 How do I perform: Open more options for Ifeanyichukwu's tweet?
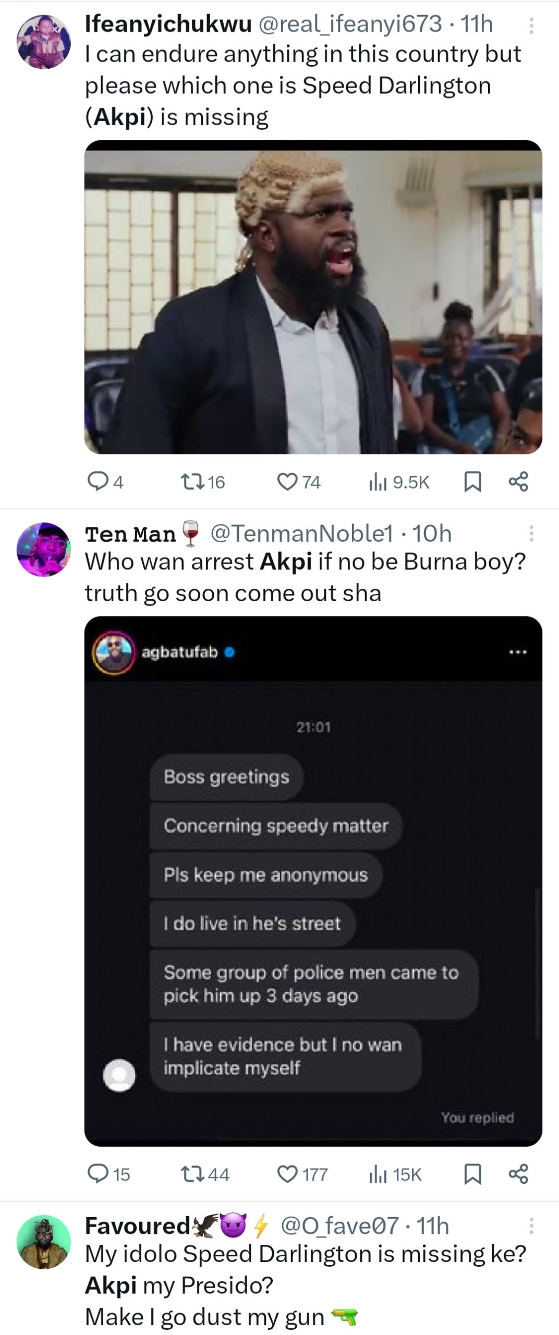[x=531, y=26]
